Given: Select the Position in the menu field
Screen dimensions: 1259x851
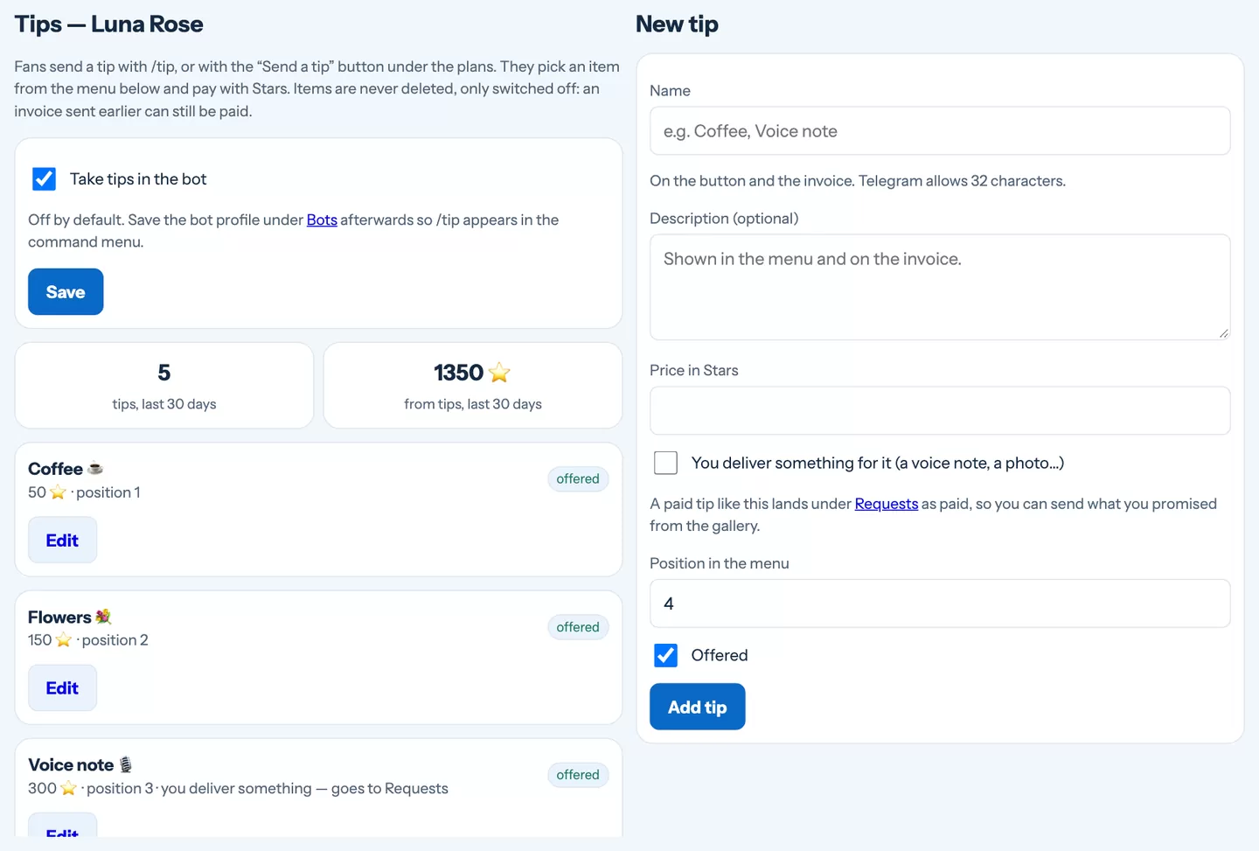Looking at the screenshot, I should click(x=940, y=603).
